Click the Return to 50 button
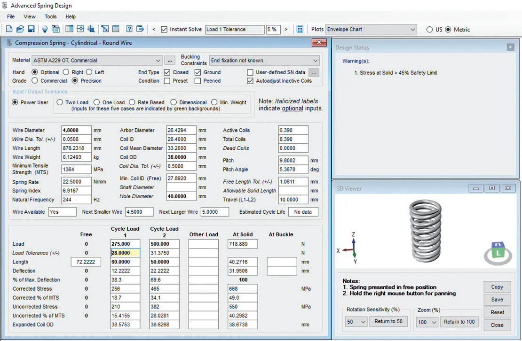 pos(388,322)
